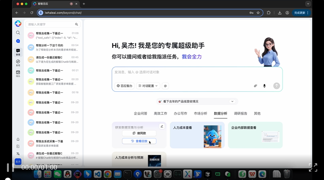Open the 请生成一份最近鲸智C chat at 00:45
324x180 pixels.
(53, 60)
